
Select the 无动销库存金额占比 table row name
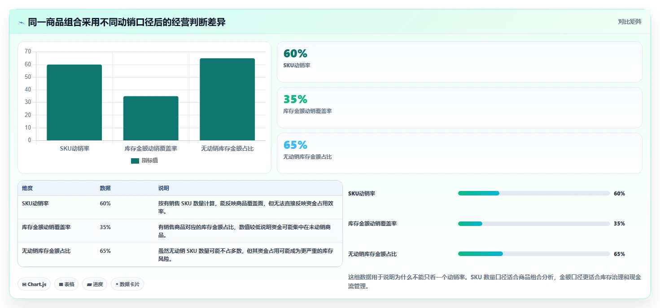pyautogui.click(x=46, y=251)
